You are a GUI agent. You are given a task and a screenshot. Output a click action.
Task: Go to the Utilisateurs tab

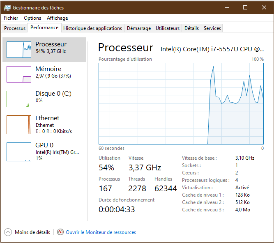point(168,28)
